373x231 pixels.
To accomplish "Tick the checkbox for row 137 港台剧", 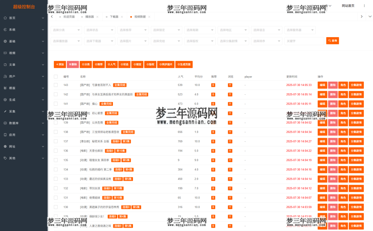I will [x=56, y=141].
